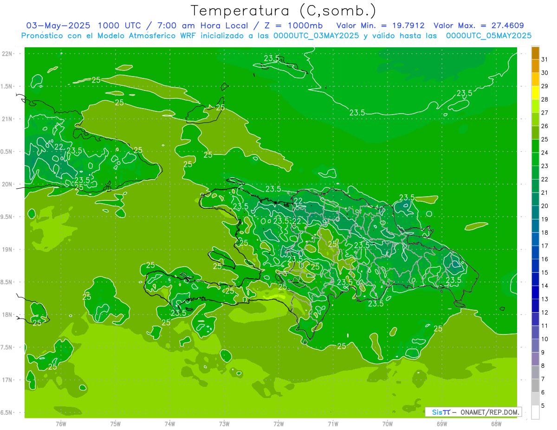Click the gray legend band between 6 and 7
557x430 pixels.
535,385
